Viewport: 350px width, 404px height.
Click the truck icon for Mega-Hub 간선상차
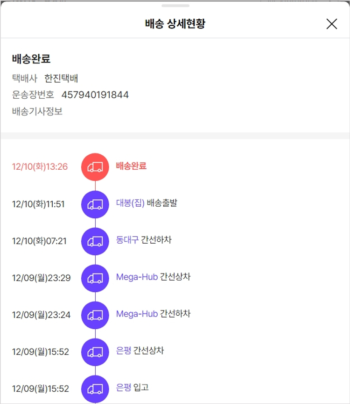point(95,278)
